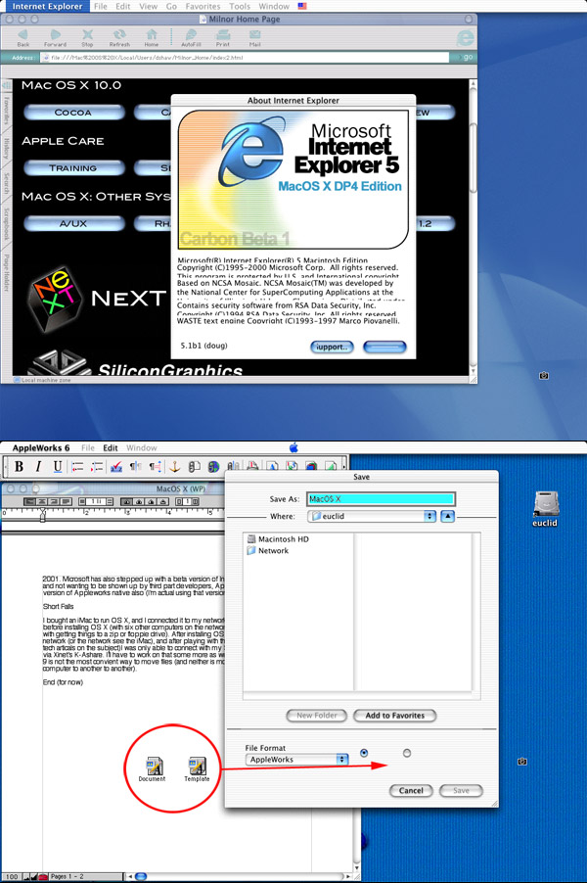Align text left in the ruler bar

click(29, 501)
